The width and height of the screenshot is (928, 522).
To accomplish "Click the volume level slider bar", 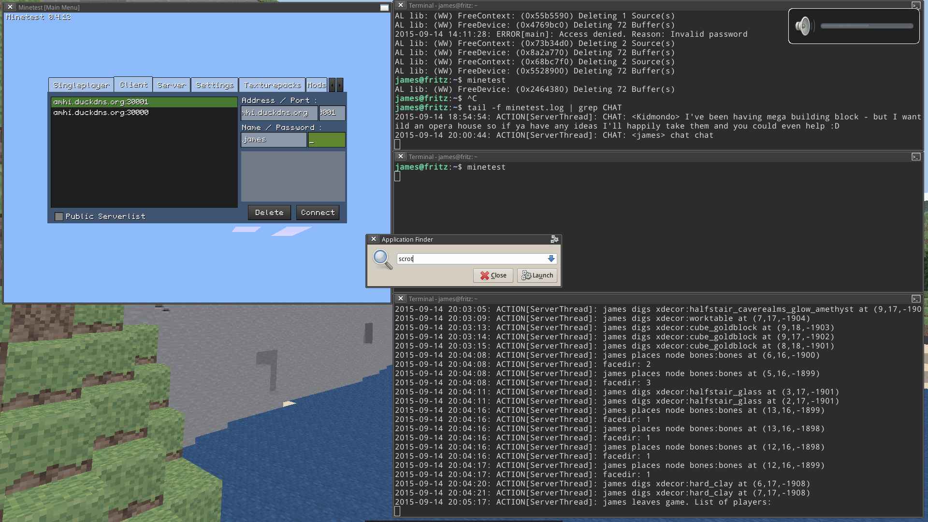I will (x=867, y=26).
